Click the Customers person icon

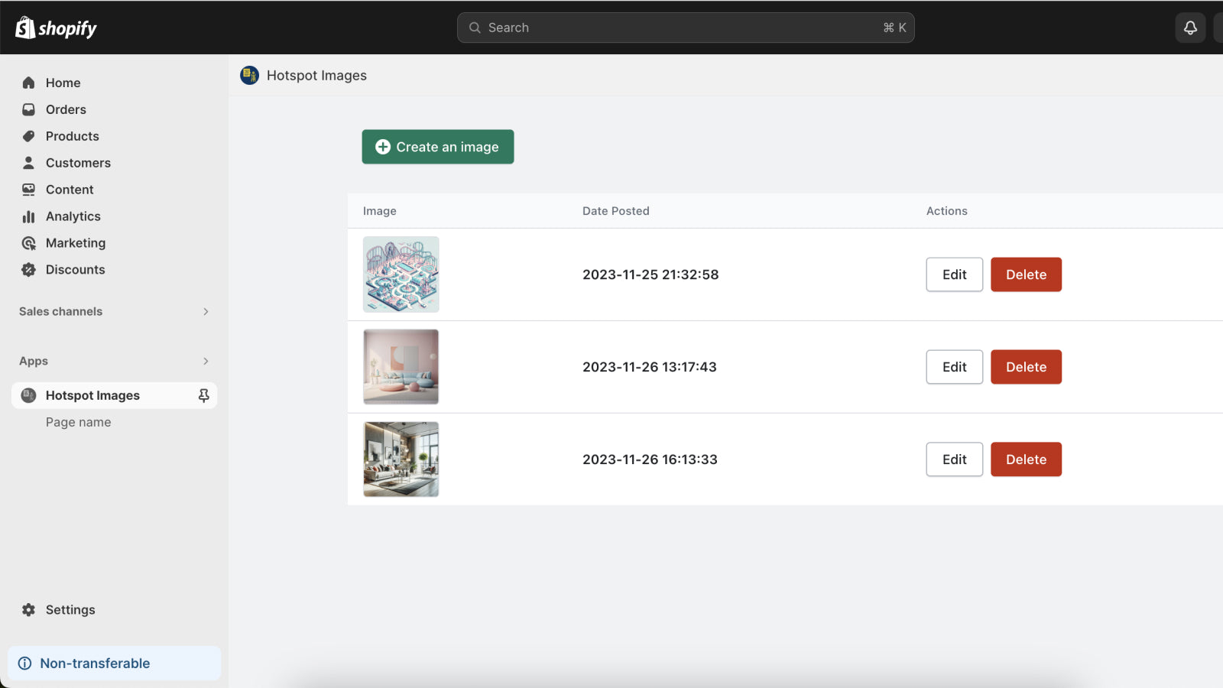[28, 163]
